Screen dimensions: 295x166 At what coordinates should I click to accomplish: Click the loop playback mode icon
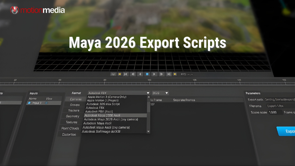pos(113,74)
